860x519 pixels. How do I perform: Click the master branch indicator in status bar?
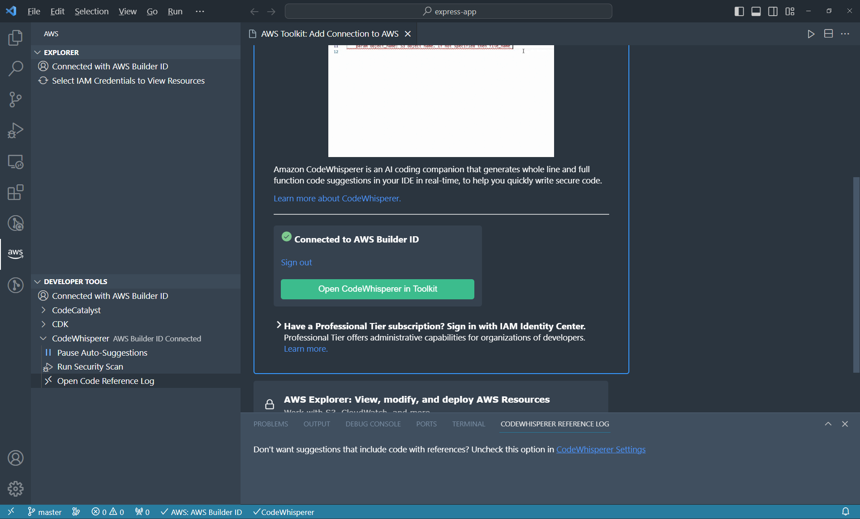(44, 512)
